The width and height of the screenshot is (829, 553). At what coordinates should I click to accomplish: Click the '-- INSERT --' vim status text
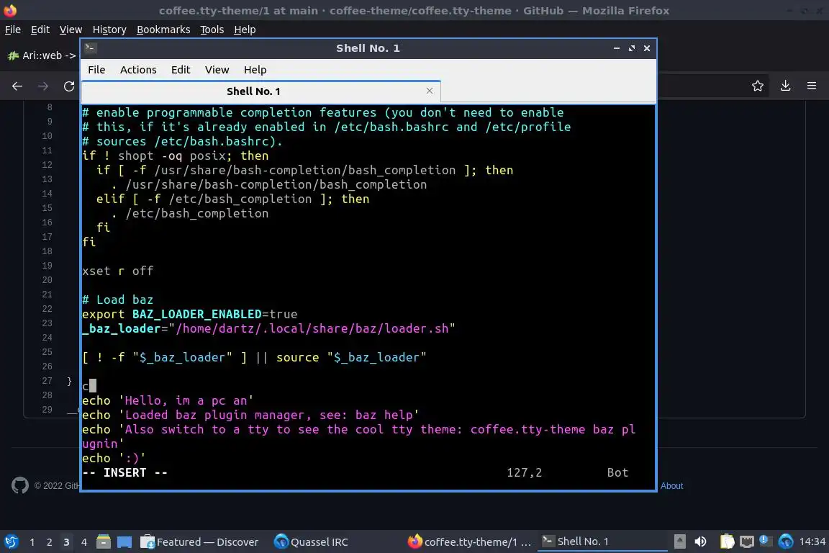[124, 472]
